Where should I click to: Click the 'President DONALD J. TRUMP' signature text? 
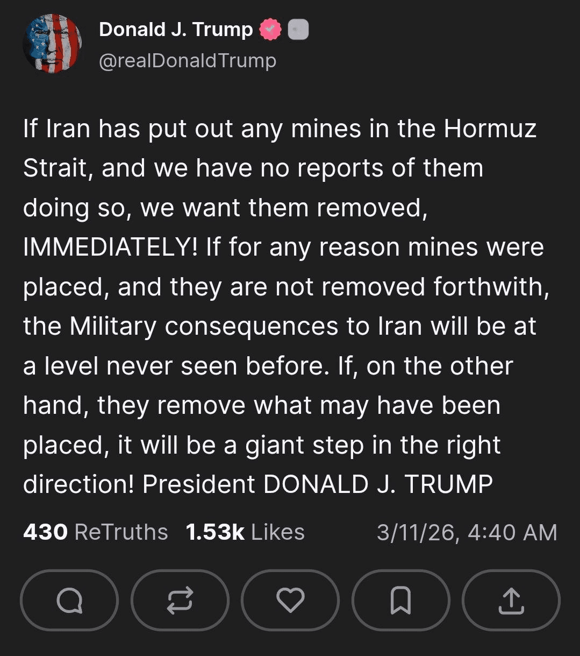[318, 484]
